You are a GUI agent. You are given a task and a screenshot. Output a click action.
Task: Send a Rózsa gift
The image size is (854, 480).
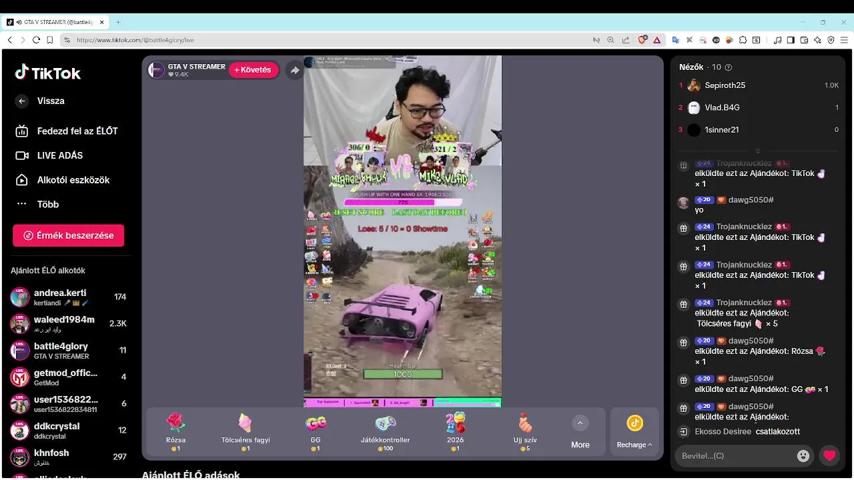click(x=175, y=432)
